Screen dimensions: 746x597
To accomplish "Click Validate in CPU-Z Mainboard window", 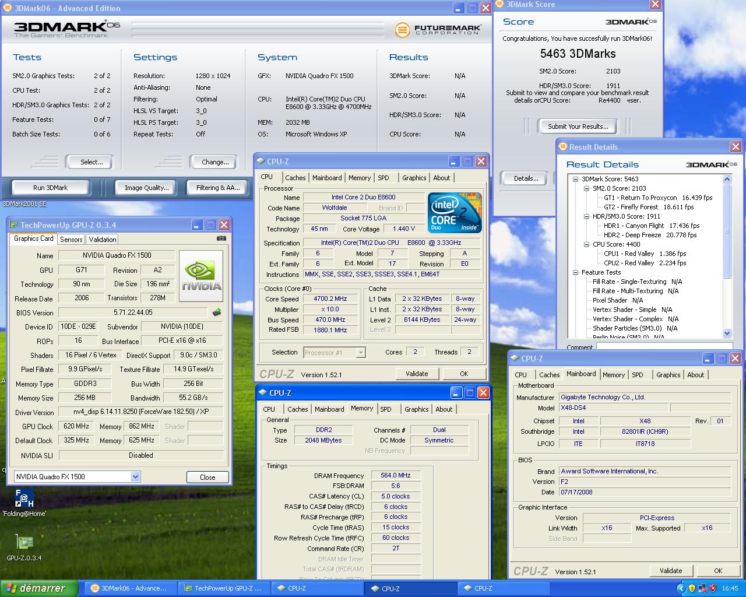I will point(671,571).
